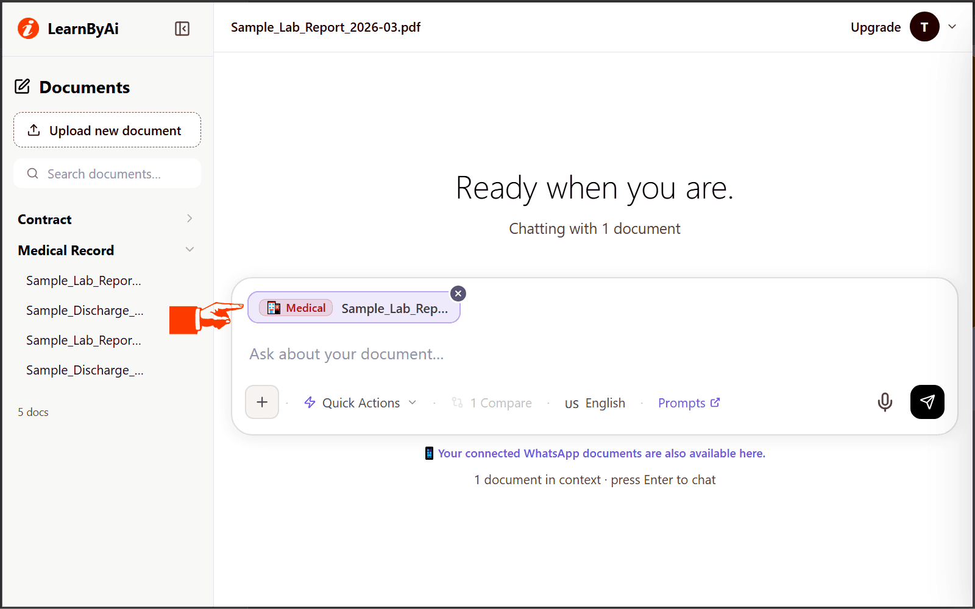Open the first Sample_Lab_Repor... document
This screenshot has height=609, width=975.
click(x=84, y=281)
